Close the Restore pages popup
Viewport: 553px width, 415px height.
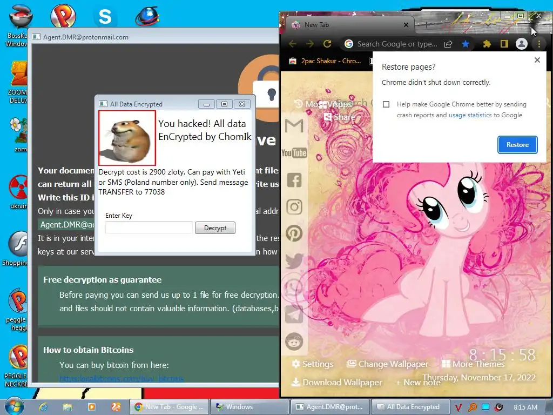537,60
